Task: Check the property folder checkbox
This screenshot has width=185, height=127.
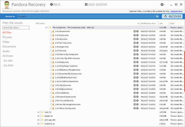Action: point(41,124)
